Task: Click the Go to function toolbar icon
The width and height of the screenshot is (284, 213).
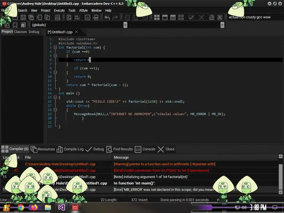Action: click(87, 17)
